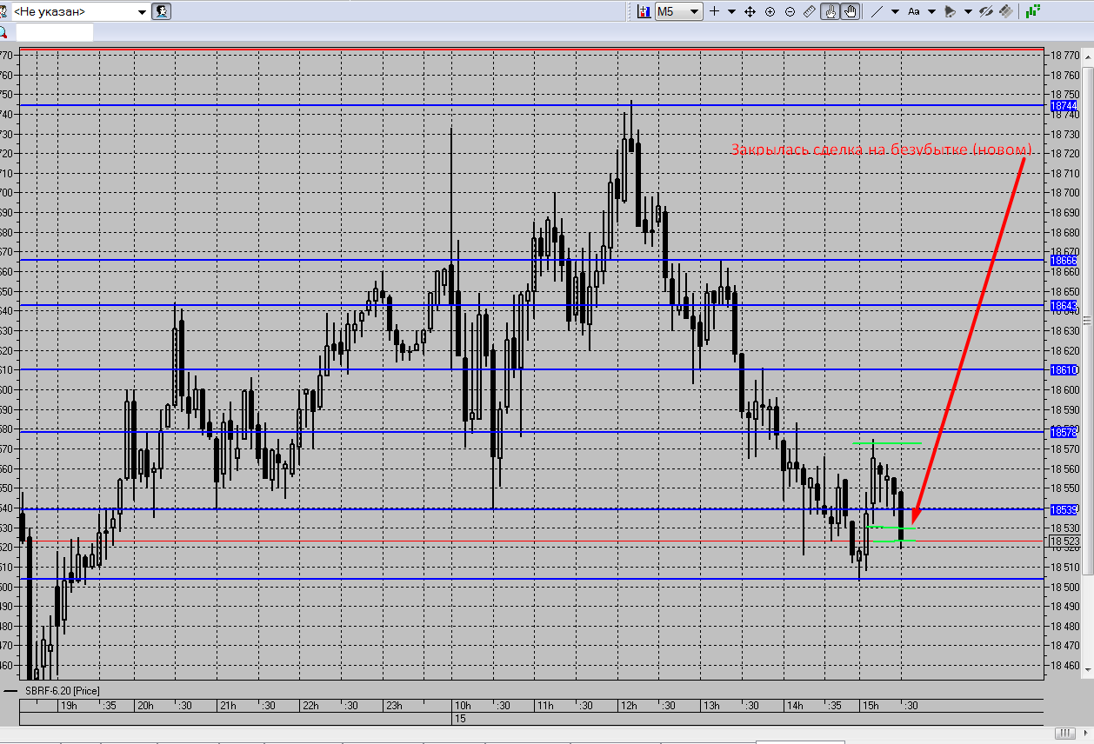Click the 10h time axis label
Screen dimensions: 1094x744
click(x=463, y=705)
